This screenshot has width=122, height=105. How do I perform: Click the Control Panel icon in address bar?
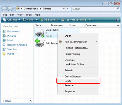point(18,9)
